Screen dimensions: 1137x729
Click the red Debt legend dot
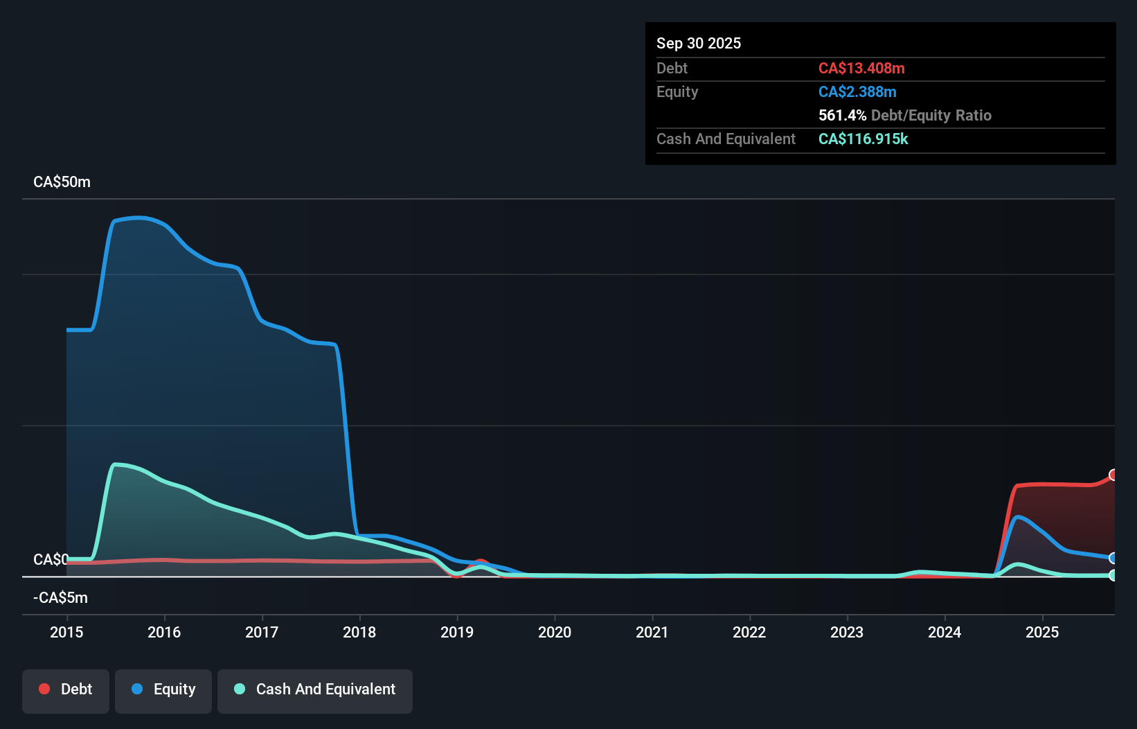click(x=44, y=689)
